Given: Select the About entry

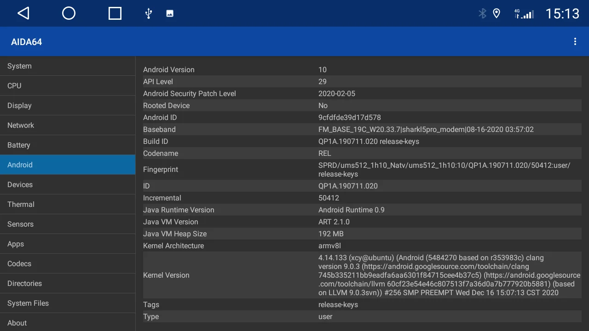Looking at the screenshot, I should [x=68, y=323].
